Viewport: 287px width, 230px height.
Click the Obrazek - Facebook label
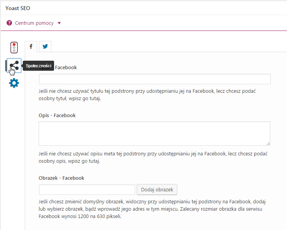pos(61,178)
